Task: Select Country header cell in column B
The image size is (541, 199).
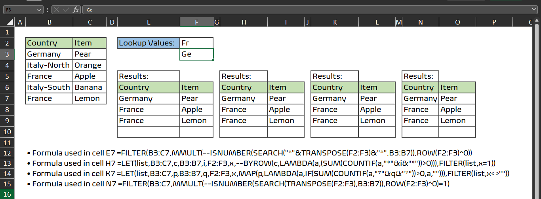Action: 49,43
